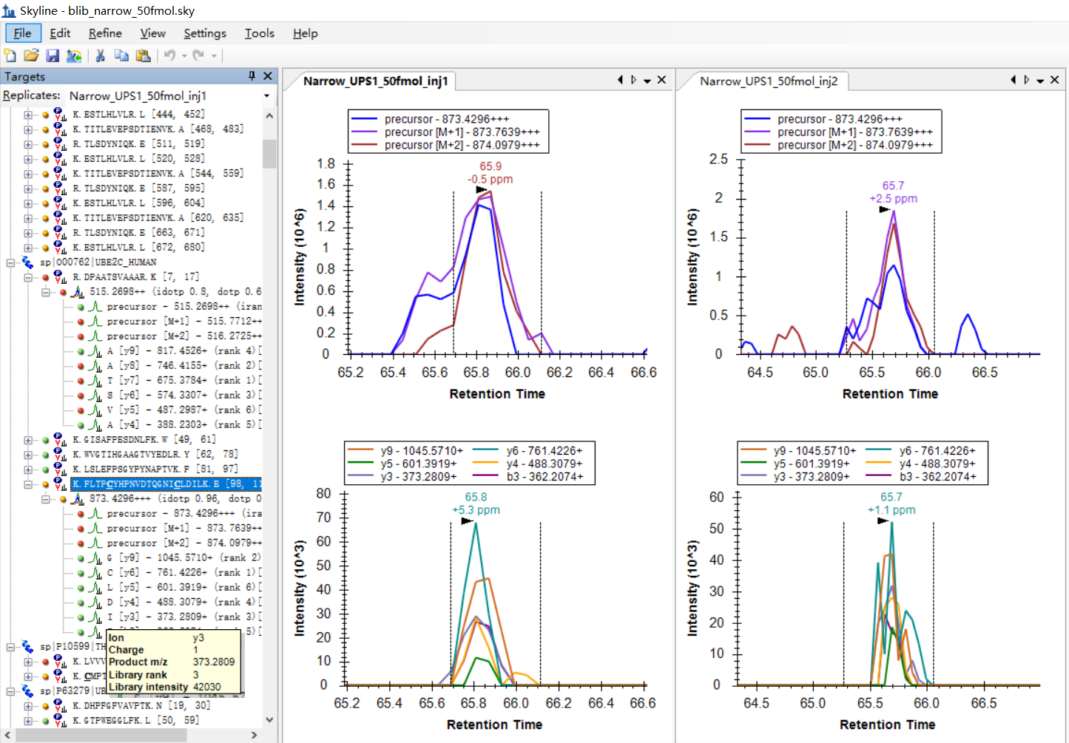Switch to the Narrow_UPS1_50fmol_inj2 tab
Image resolution: width=1069 pixels, height=743 pixels.
[768, 81]
